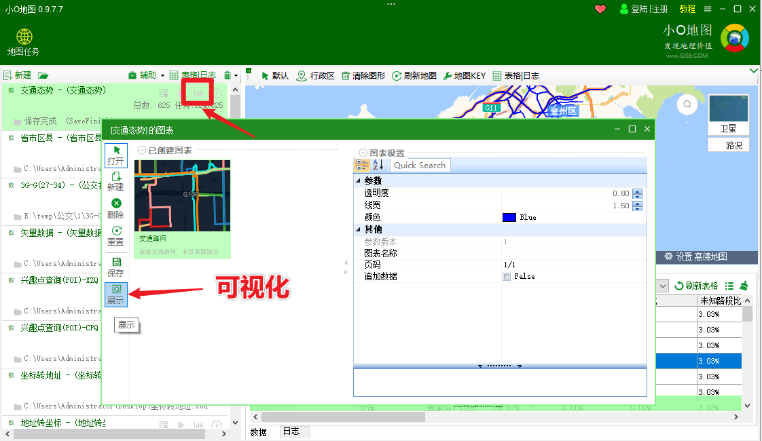Switch to the 数据 tab at the bottom

259,432
